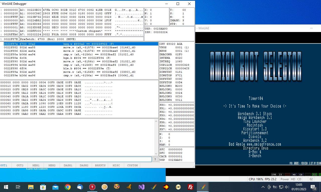321x192 pixels.
Task: Open notification center with 13 alerts
Action: [313, 187]
